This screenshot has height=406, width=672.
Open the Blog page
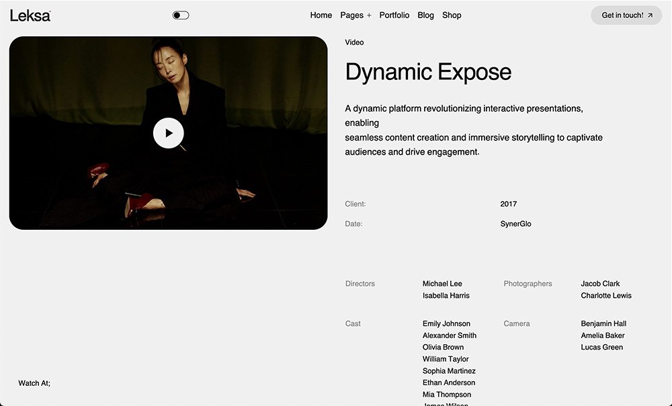click(x=425, y=15)
